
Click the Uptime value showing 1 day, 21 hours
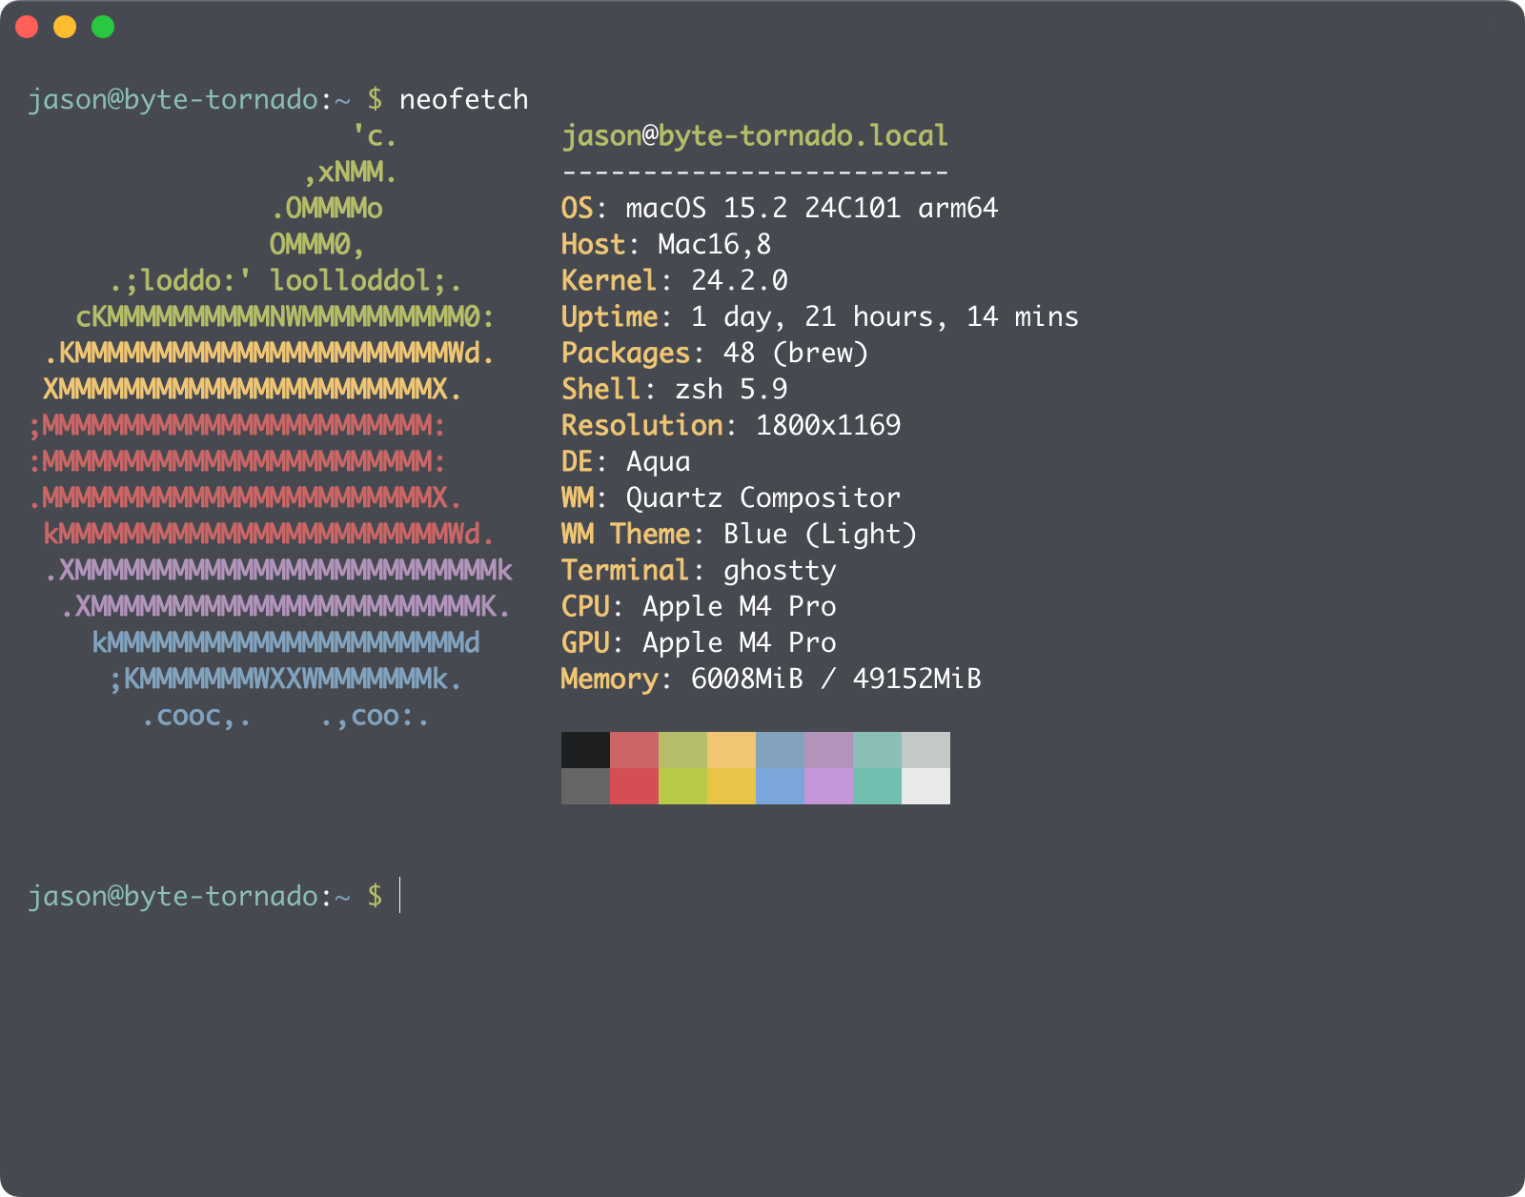[x=884, y=316]
